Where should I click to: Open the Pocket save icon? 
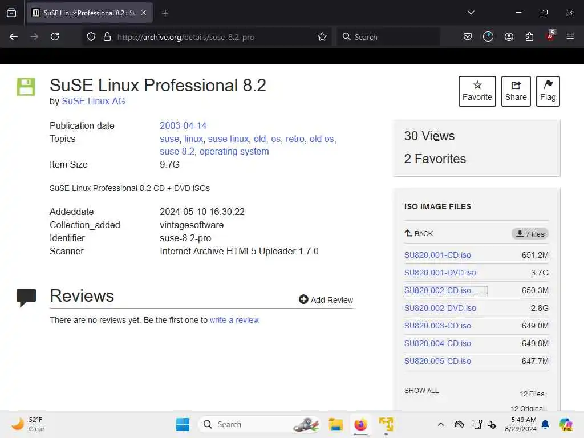pos(468,36)
